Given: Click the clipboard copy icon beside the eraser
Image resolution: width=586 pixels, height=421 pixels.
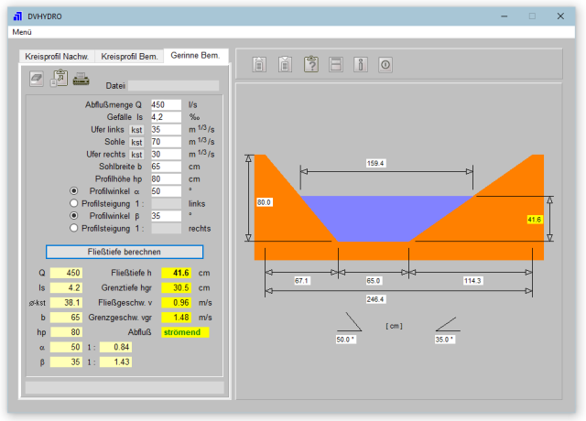Looking at the screenshot, I should 59,79.
